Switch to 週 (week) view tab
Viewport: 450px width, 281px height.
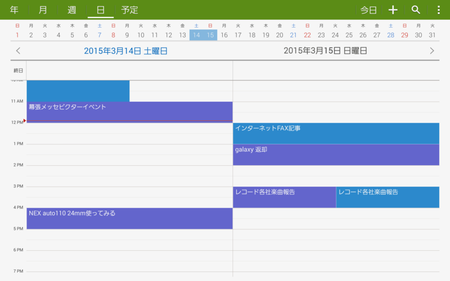(72, 10)
